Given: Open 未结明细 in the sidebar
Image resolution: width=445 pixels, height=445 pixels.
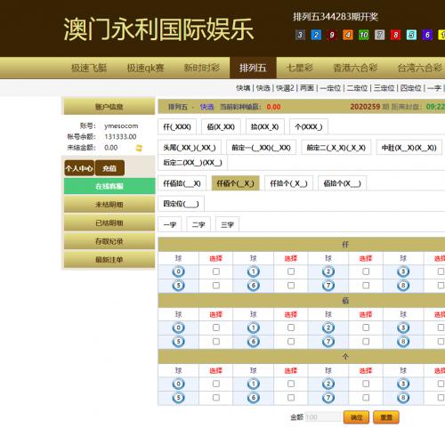Looking at the screenshot, I should [x=109, y=205].
